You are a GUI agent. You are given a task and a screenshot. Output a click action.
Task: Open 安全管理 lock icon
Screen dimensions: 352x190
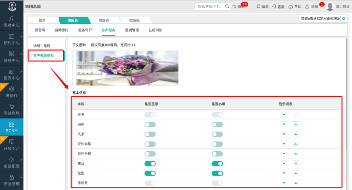12,177
